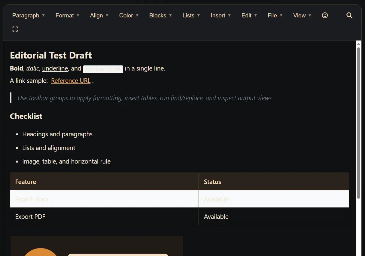This screenshot has height=256, width=365.
Task: Click the italic blockquote text
Action: pos(145,98)
